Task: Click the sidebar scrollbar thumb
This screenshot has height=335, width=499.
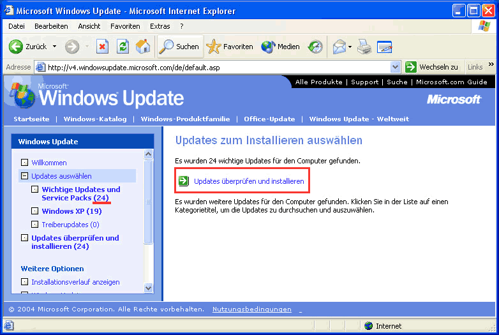Action: (x=148, y=202)
